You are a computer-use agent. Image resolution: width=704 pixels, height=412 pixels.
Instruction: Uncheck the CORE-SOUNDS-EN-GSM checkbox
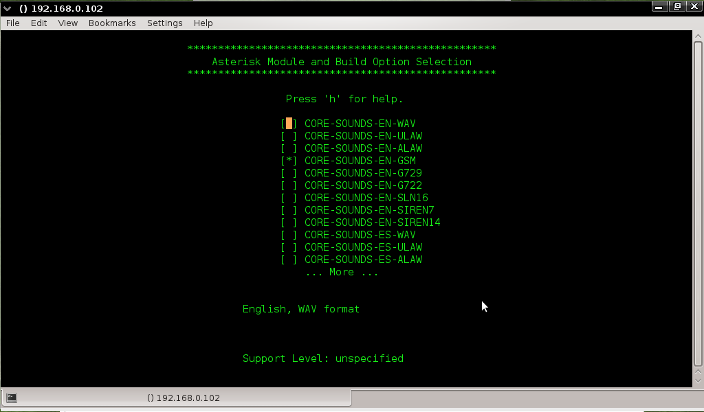289,161
